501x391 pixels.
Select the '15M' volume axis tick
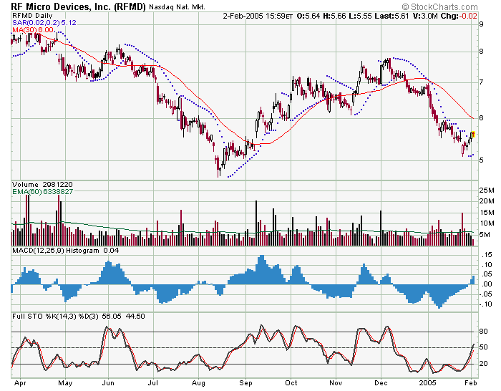tap(487, 213)
